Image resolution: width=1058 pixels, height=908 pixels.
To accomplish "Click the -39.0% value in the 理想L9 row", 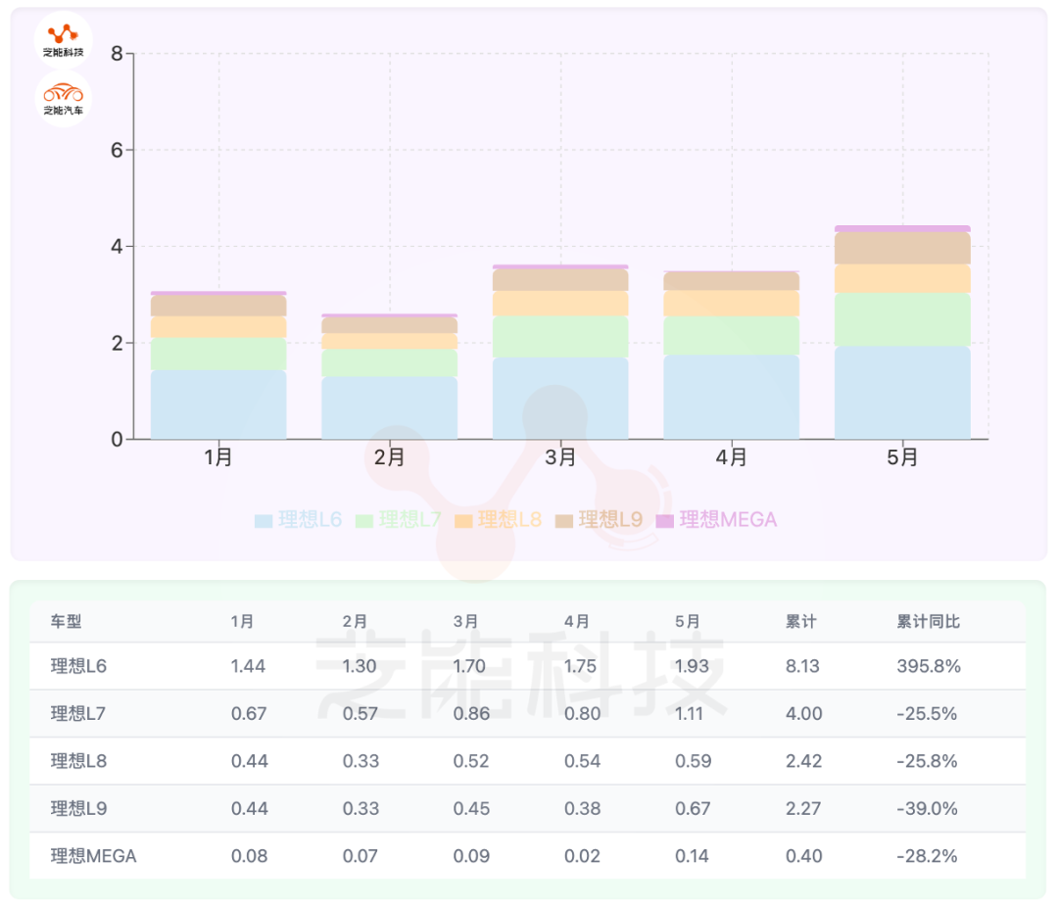I will 927,808.
